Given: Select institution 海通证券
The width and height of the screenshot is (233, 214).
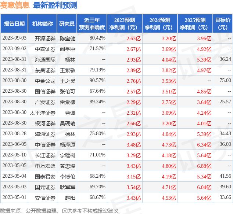Looking at the screenshot, I should pyautogui.click(x=45, y=134).
